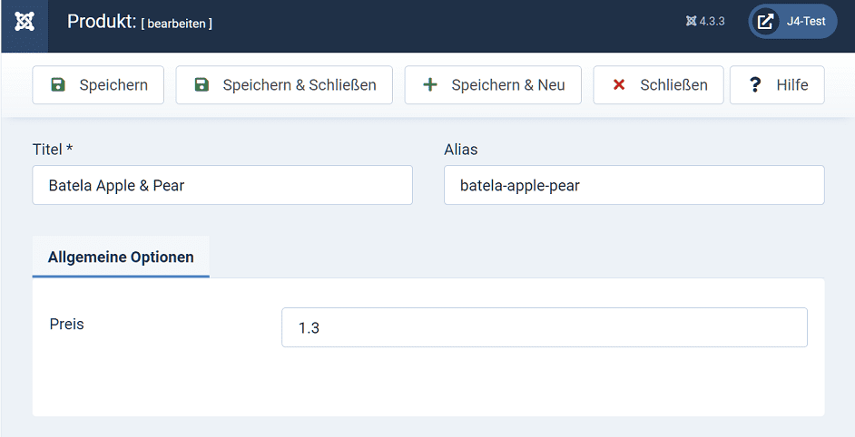The image size is (855, 437).
Task: Focus the Alias field with batela-apple-pear
Action: click(x=634, y=186)
